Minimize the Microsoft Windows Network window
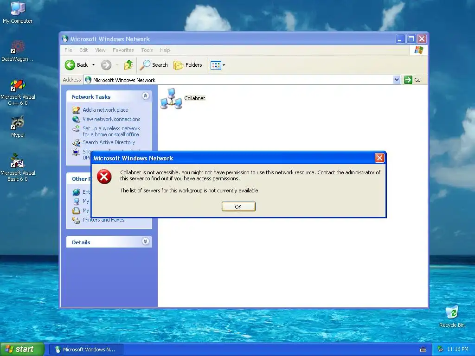This screenshot has width=475, height=356. tap(400, 39)
